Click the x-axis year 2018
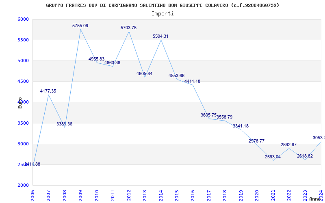This screenshot has width=325, height=203. (225, 195)
